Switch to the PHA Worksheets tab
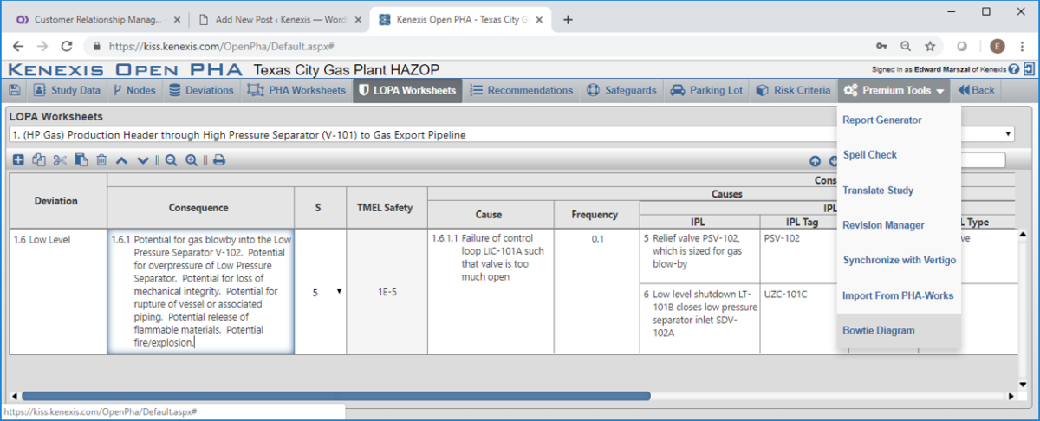Viewport: 1040px width, 421px height. [x=296, y=90]
